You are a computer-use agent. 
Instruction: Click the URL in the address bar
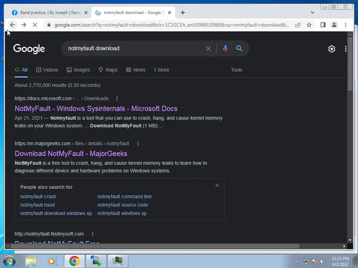coord(172,25)
